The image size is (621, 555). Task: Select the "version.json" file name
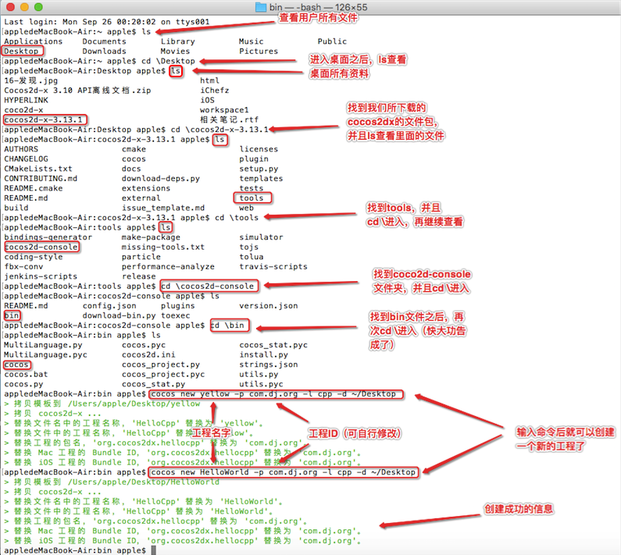[x=269, y=306]
